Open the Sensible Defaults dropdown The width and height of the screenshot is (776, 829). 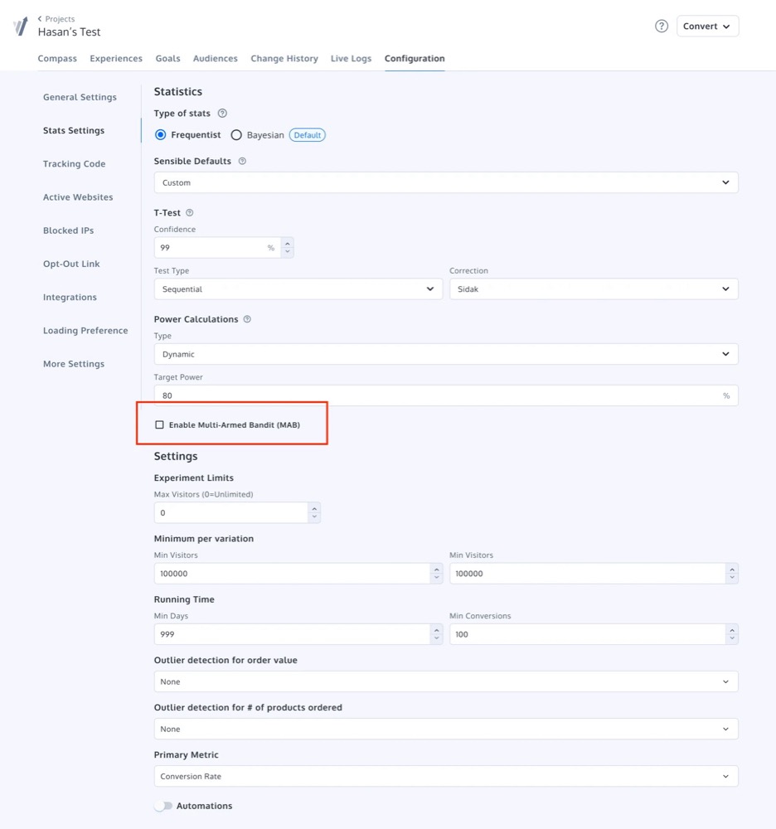[446, 182]
